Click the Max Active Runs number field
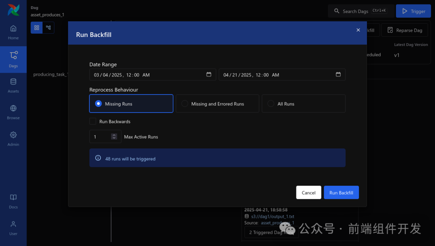435x246 pixels. tap(105, 136)
